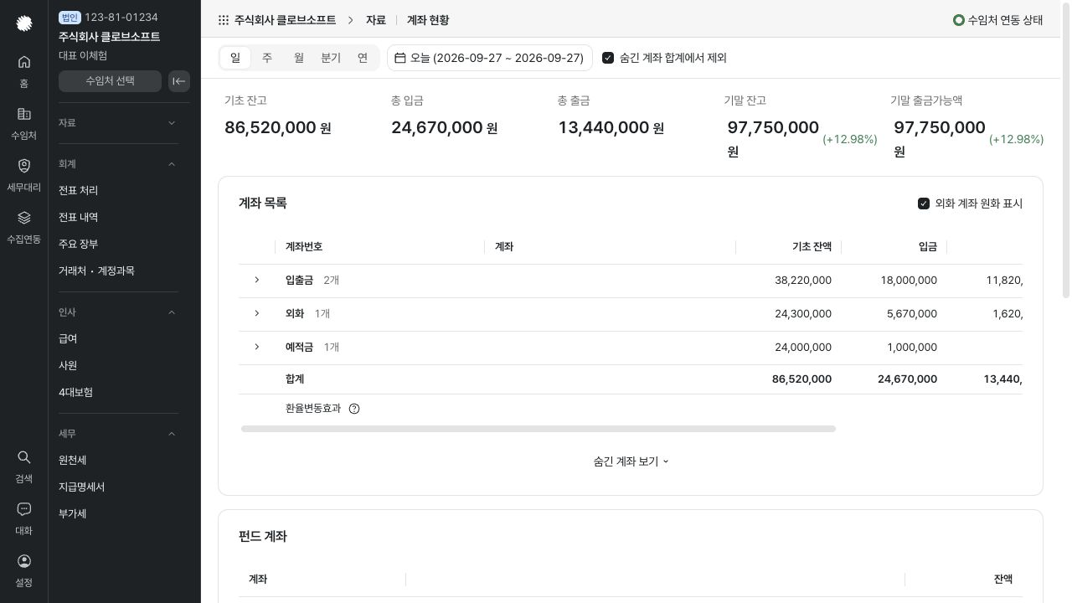Select the 분기 period tab
The image size is (1072, 603).
[331, 58]
